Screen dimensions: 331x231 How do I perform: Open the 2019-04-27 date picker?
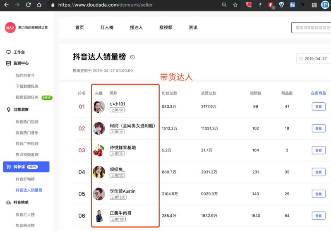[314, 59]
